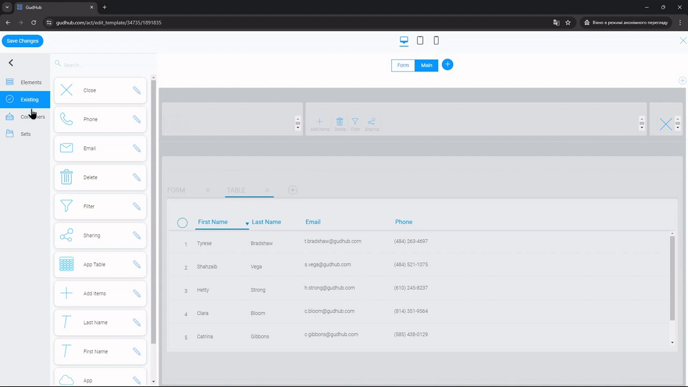Image resolution: width=688 pixels, height=387 pixels.
Task: Click the pencil edit icon next to Add Items
Action: (137, 293)
